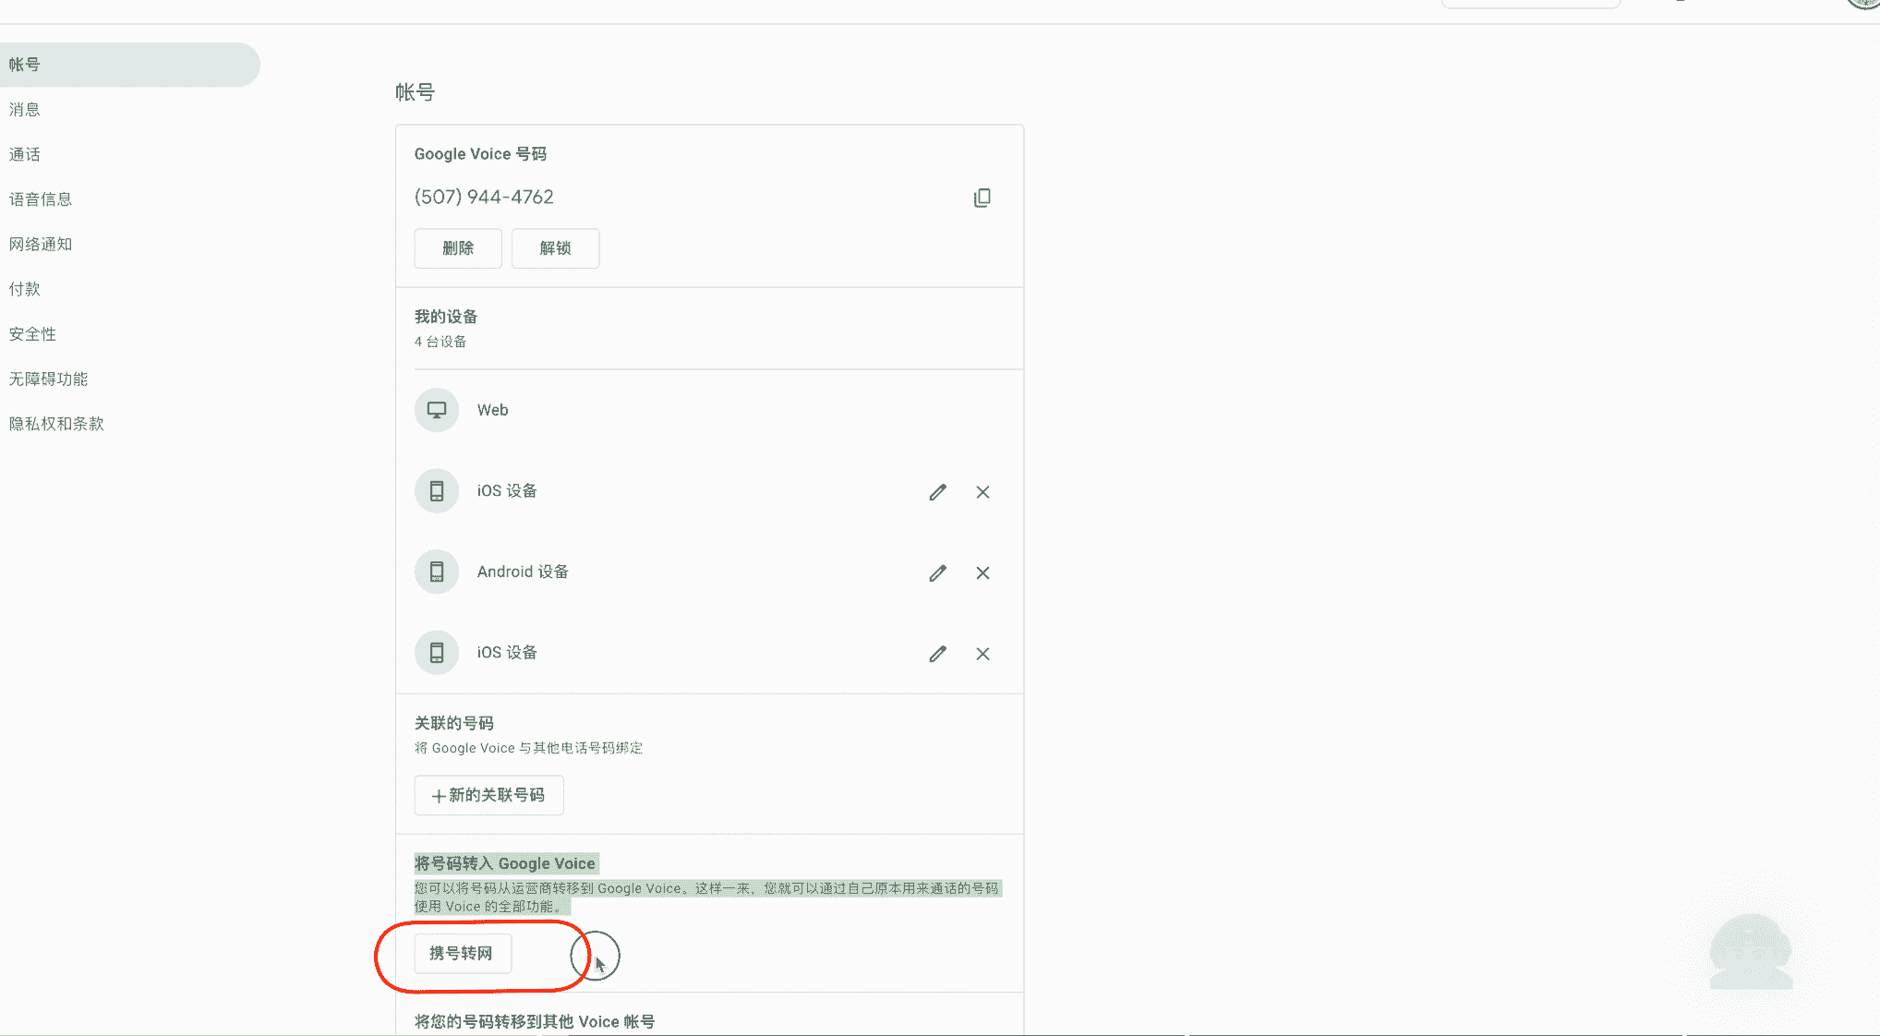Viewport: 1880px width, 1036px height.
Task: Remove the Android 设备 entry
Action: coord(982,573)
